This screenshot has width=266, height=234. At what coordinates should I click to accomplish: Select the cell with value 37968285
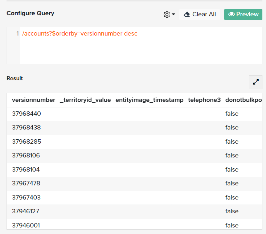26,141
